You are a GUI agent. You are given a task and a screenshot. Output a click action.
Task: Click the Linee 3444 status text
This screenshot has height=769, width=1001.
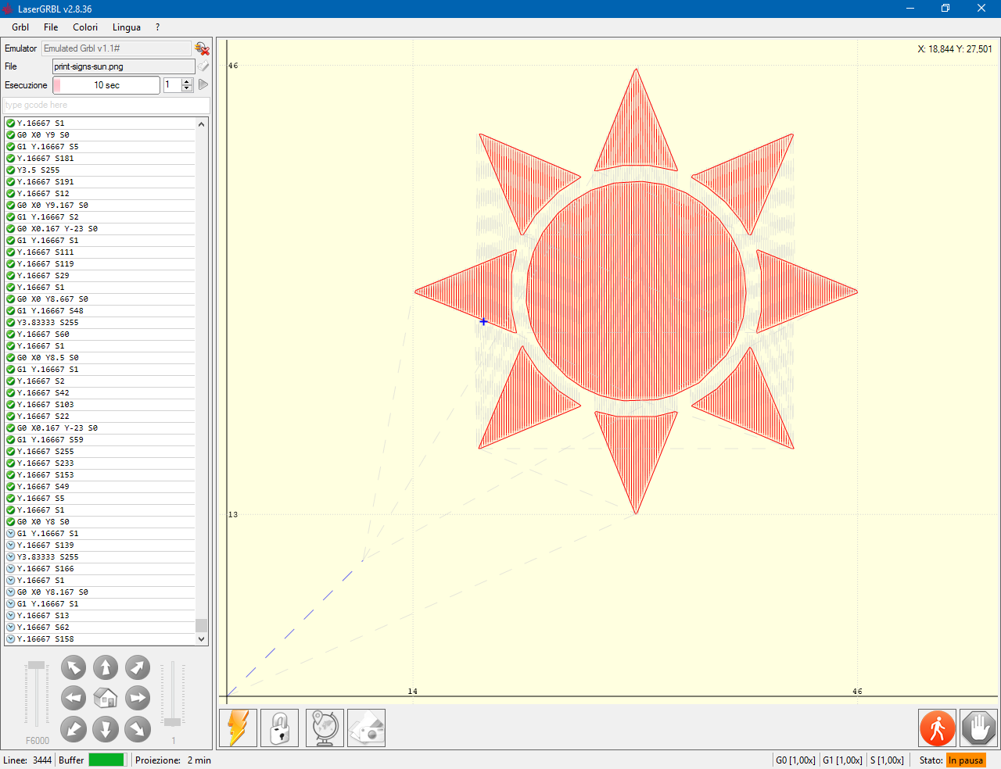(x=27, y=760)
